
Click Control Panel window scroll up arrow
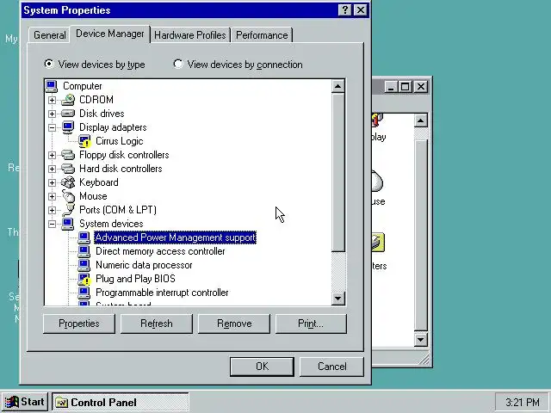click(421, 120)
